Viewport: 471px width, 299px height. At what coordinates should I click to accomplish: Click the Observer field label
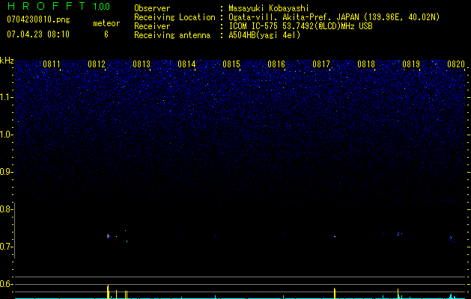tap(152, 8)
